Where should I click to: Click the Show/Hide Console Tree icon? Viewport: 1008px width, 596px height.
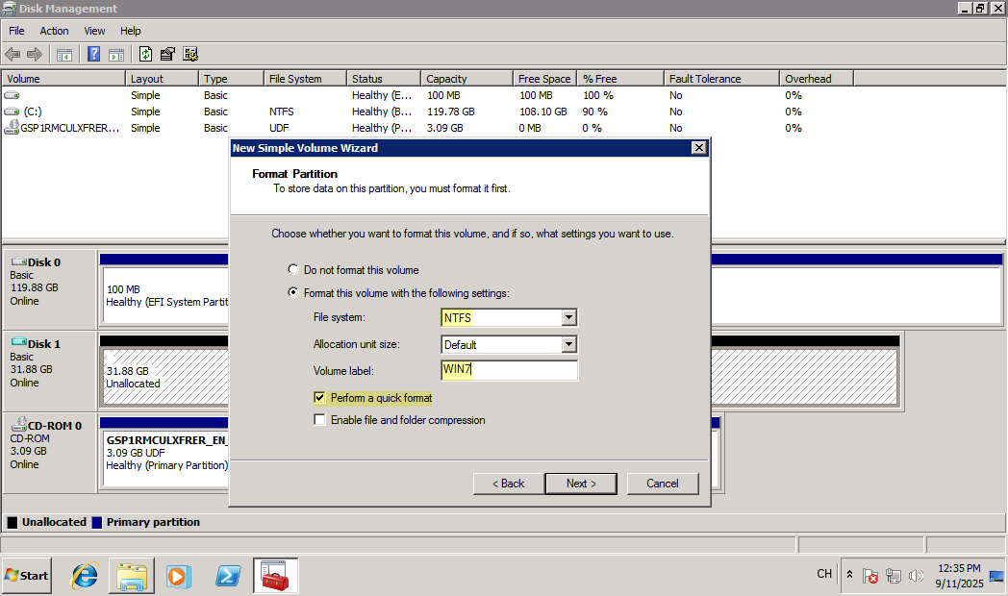64,55
